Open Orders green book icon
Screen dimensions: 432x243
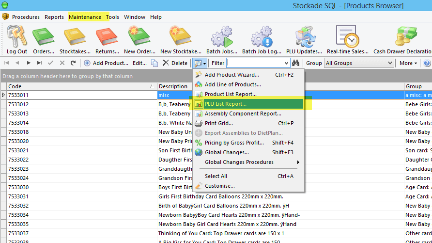pyautogui.click(x=43, y=36)
